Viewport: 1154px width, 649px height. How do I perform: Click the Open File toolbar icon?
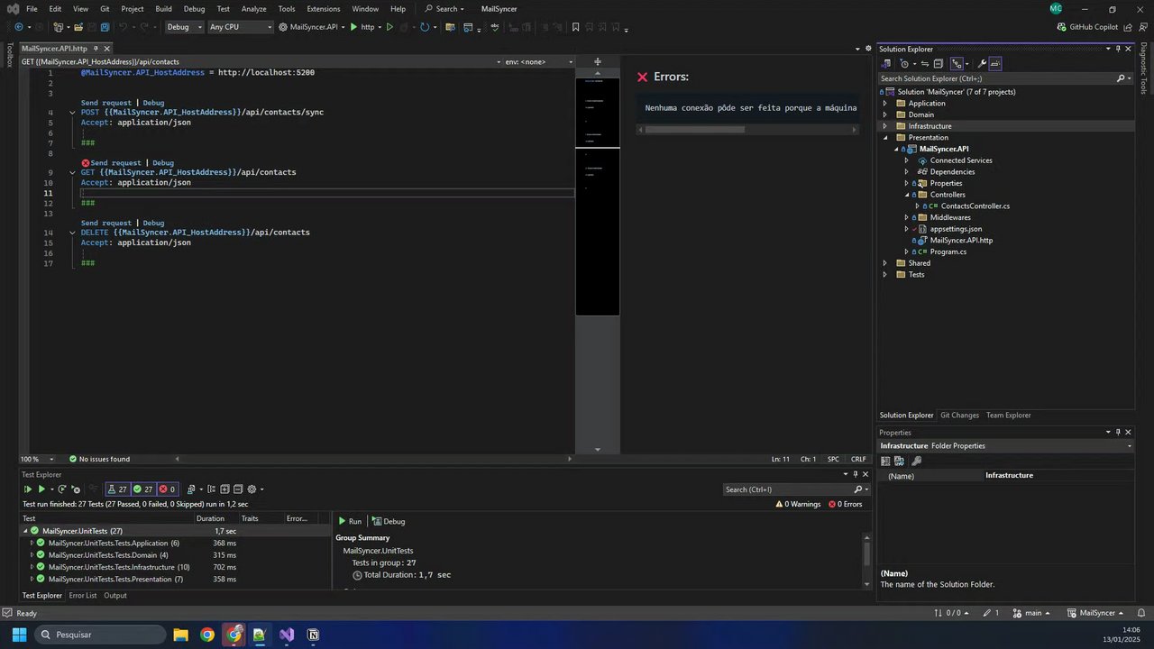click(78, 27)
